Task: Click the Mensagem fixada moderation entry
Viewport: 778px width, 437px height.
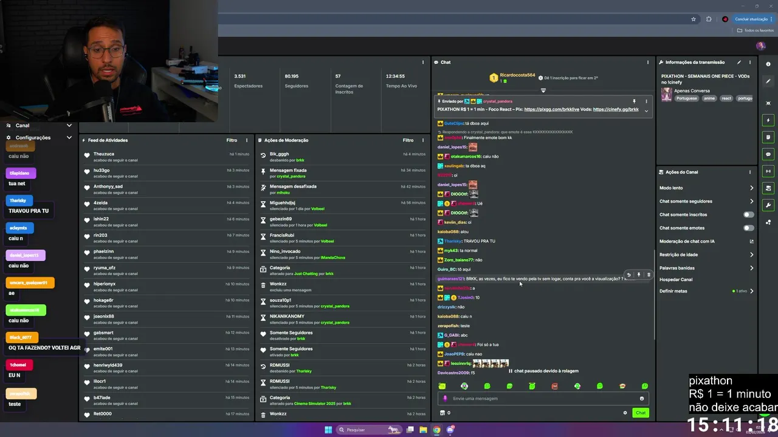Action: click(x=342, y=173)
